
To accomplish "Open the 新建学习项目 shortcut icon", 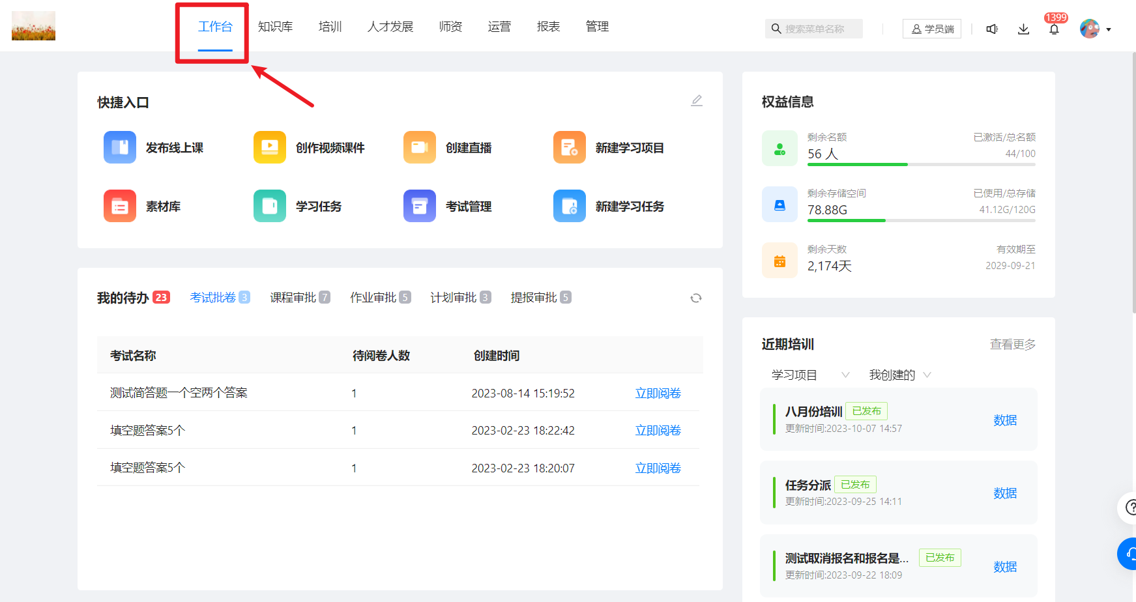I will click(570, 147).
